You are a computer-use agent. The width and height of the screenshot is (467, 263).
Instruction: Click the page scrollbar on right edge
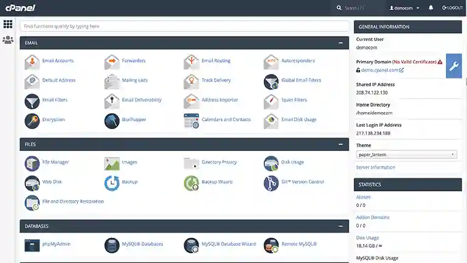point(466,81)
